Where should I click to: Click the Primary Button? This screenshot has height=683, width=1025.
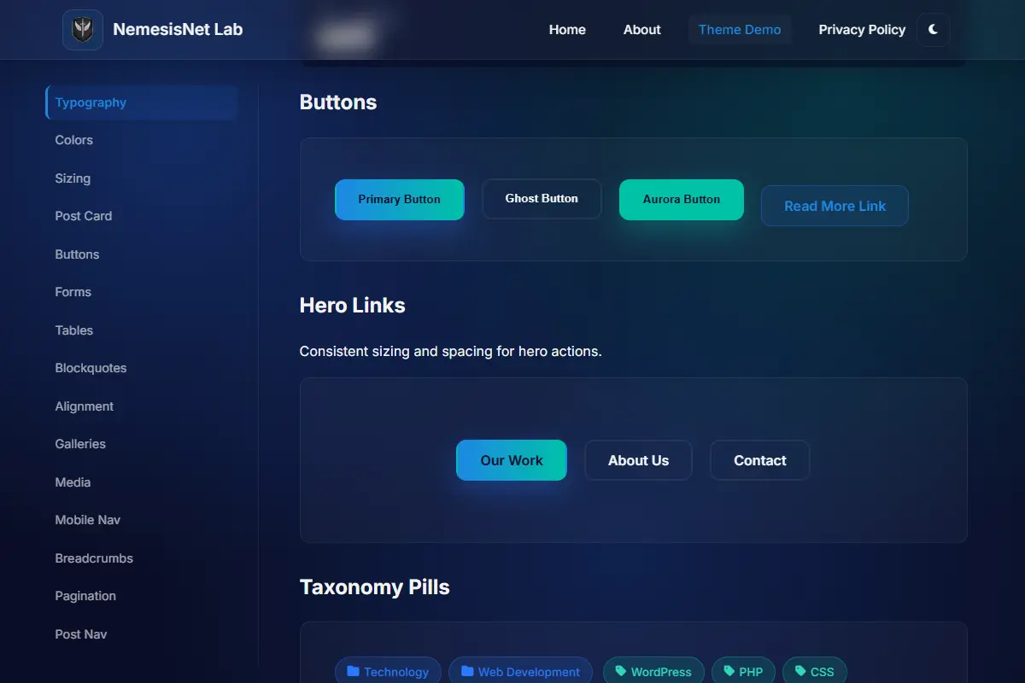click(x=400, y=200)
